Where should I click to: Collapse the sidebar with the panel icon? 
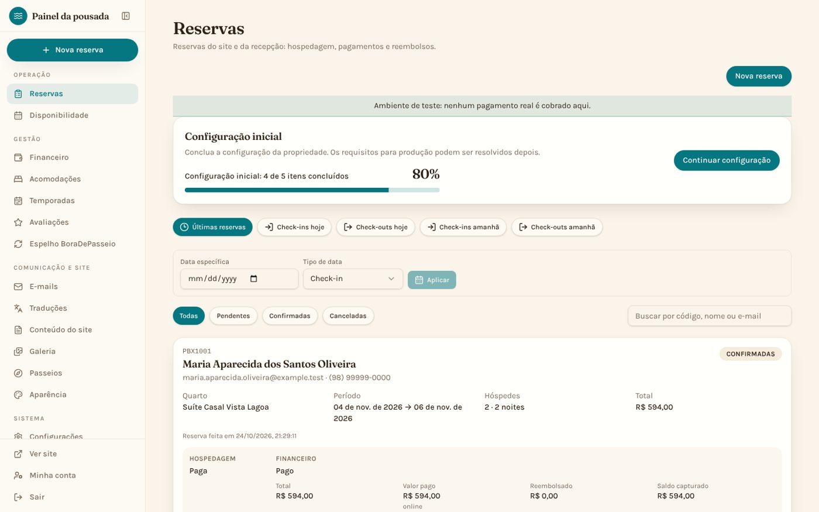pos(126,16)
